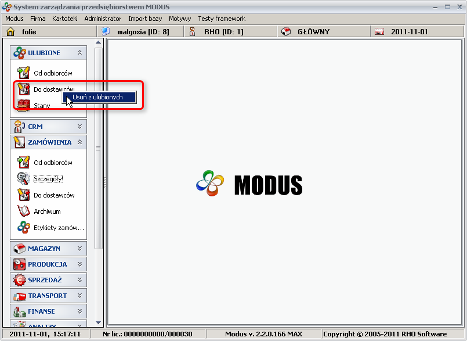Click the home icon beside folie
The image size is (467, 341).
[10, 31]
